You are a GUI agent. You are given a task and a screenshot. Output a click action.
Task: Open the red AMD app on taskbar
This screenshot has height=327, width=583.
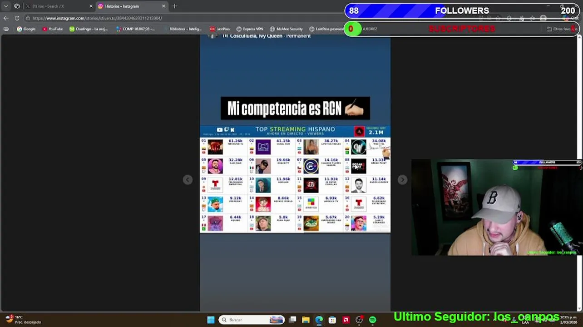pyautogui.click(x=346, y=320)
